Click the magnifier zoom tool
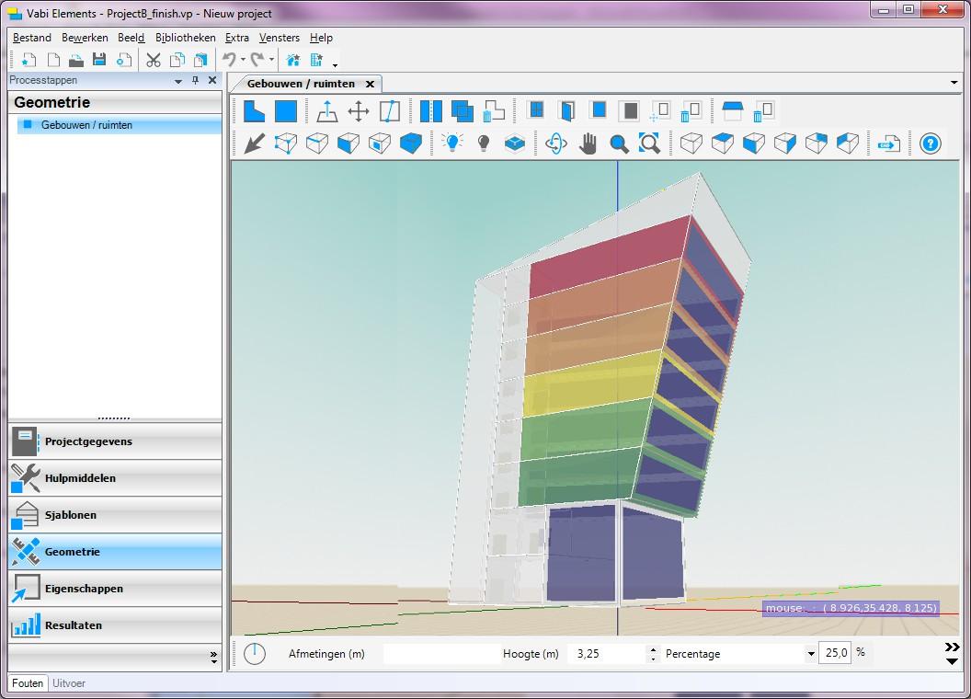The image size is (971, 699). point(619,143)
